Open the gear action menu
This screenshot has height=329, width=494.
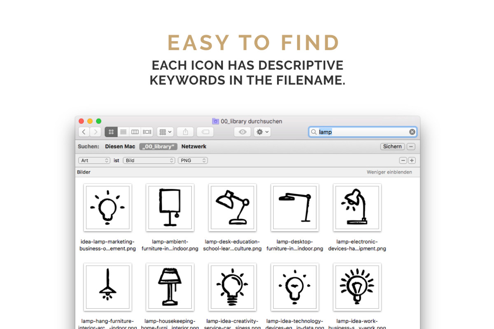coord(262,132)
